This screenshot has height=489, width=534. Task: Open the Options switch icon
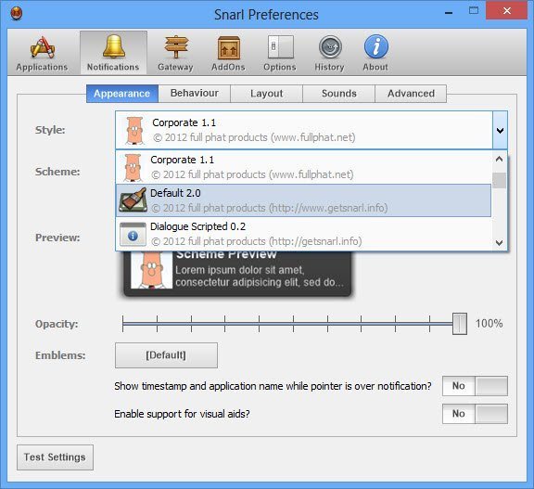280,47
